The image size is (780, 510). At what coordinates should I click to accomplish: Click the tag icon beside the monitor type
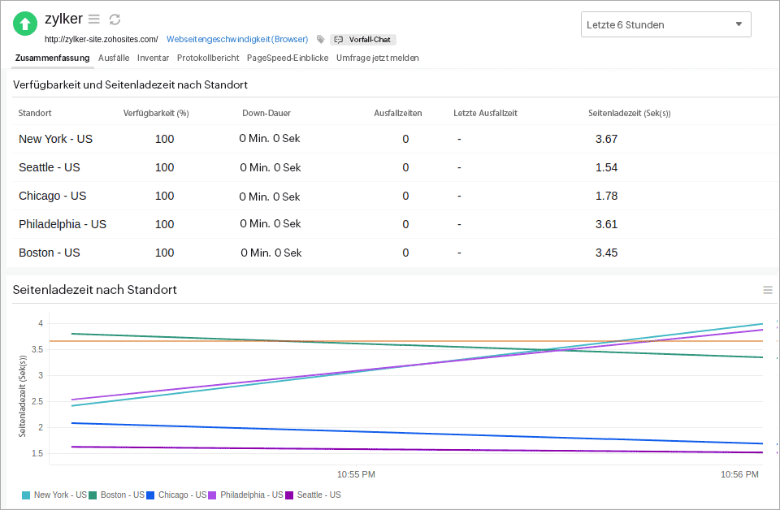[320, 39]
